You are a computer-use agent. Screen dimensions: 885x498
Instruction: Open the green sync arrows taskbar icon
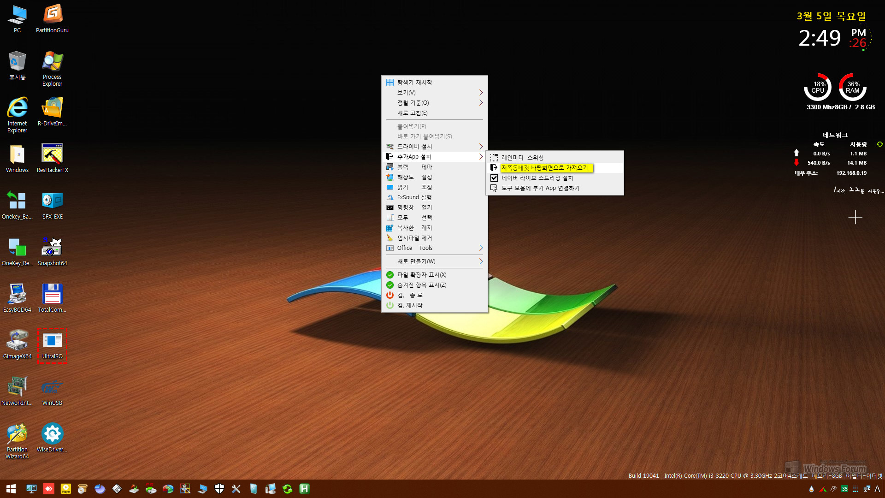point(288,489)
